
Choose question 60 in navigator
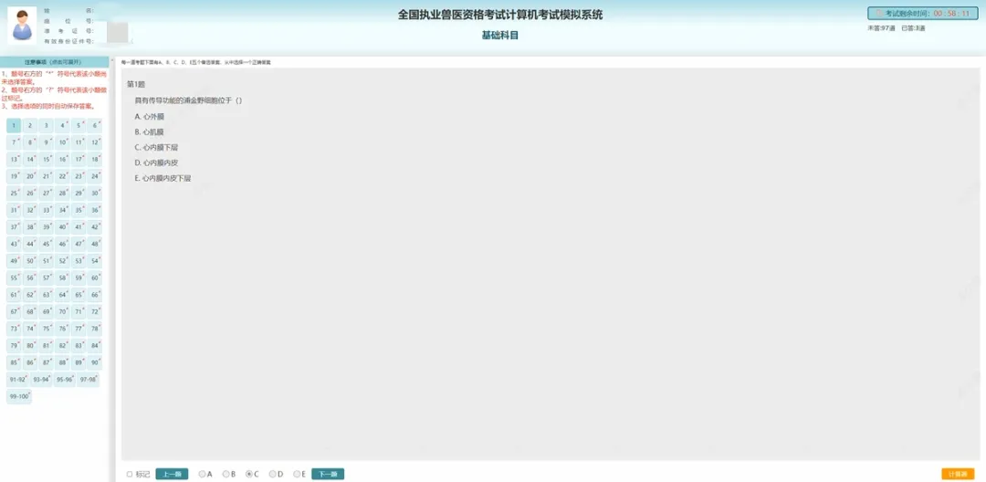coord(95,278)
